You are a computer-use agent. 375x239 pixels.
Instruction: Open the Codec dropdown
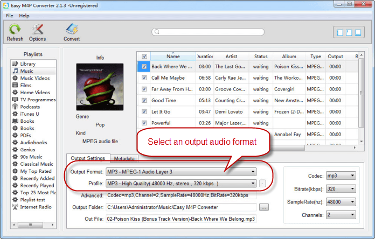pyautogui.click(x=341, y=175)
